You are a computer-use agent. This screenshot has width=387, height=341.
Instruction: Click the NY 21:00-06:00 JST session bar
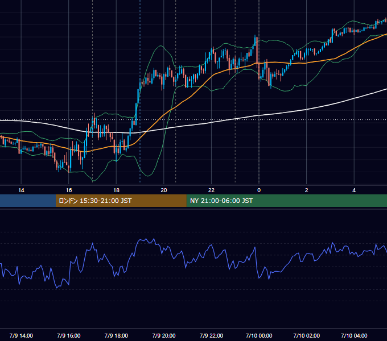(x=286, y=201)
